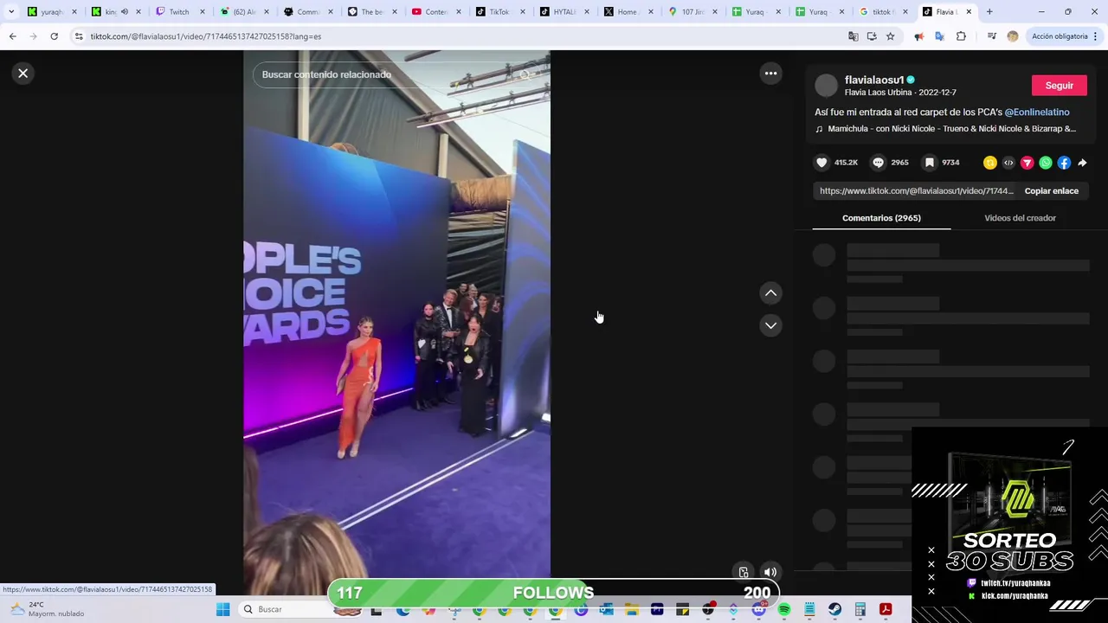Like the video with the heart icon

click(x=821, y=163)
